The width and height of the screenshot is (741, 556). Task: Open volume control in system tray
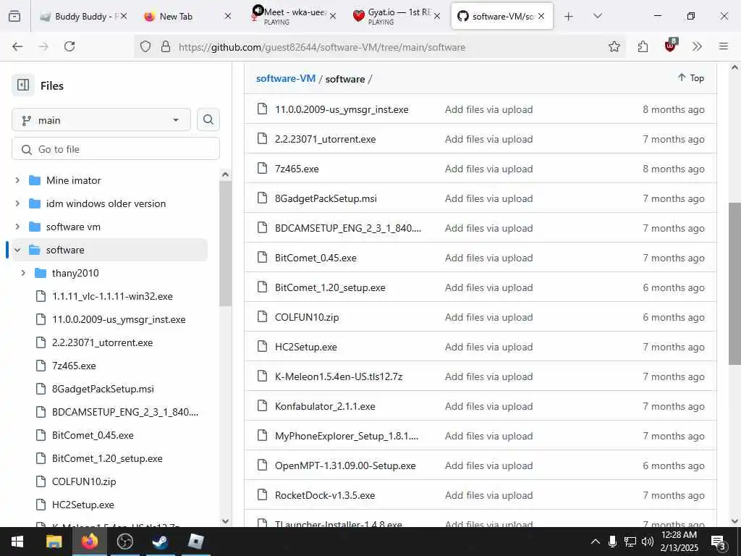coord(648,542)
